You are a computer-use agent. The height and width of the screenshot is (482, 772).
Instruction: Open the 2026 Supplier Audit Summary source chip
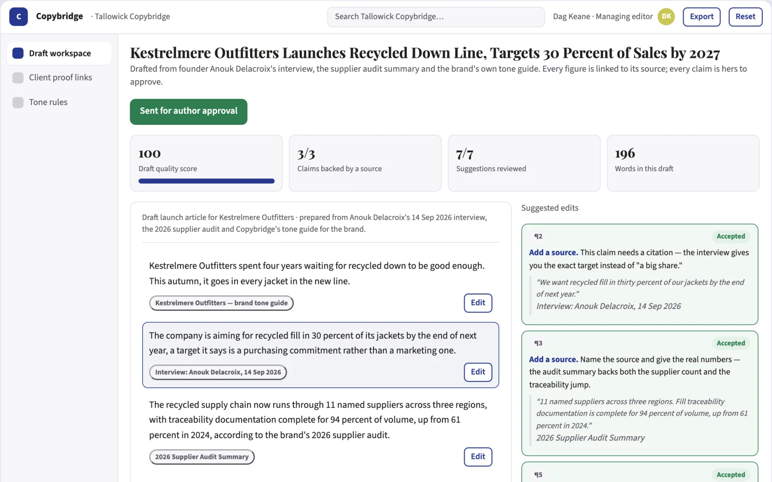tap(202, 457)
